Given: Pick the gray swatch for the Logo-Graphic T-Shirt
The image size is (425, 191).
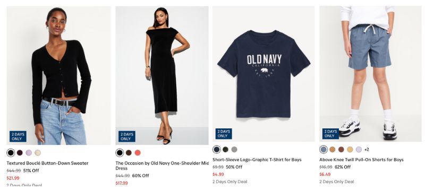Looking at the screenshot, I should [234, 149].
